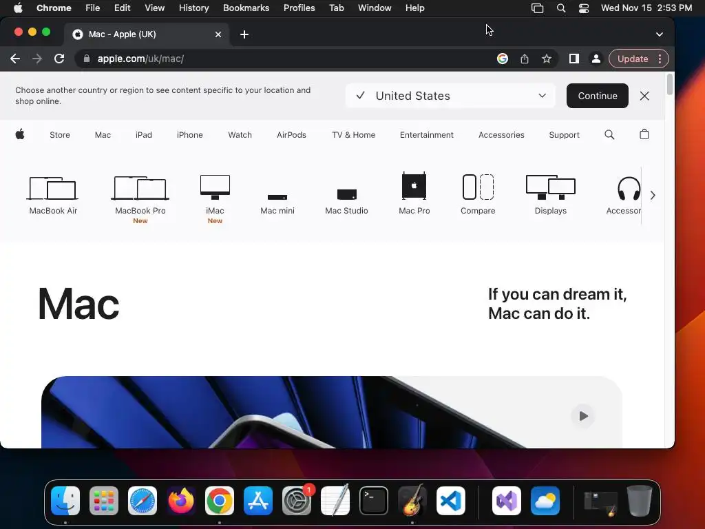Viewport: 705px width, 529px height.
Task: Open Control Center in menu bar
Action: pyautogui.click(x=584, y=8)
